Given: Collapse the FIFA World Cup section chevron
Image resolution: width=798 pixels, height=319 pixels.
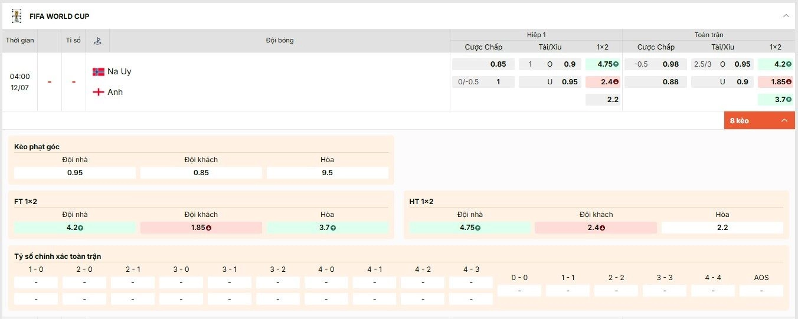Looking at the screenshot, I should point(786,16).
